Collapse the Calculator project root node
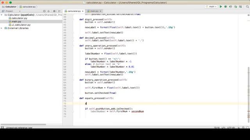This screenshot has height=140, width=250. coord(2,15)
